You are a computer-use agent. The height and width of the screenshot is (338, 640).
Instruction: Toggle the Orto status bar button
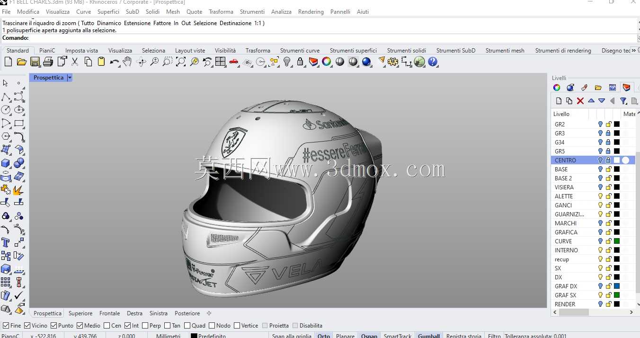[324, 335]
